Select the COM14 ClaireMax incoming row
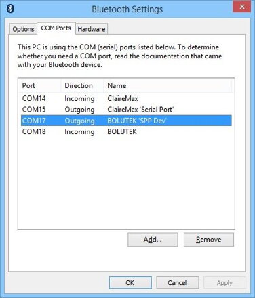 tap(126, 98)
